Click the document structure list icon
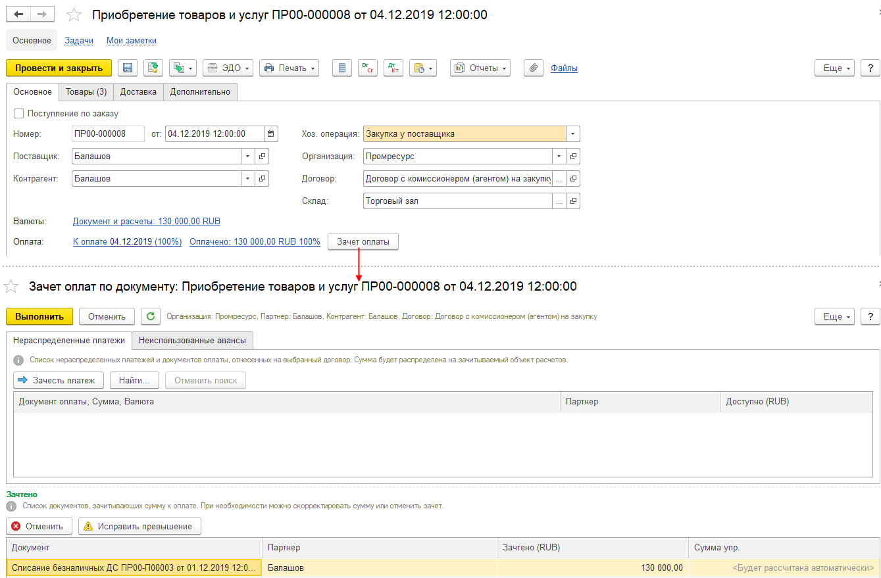This screenshot has height=578, width=881. click(x=341, y=68)
